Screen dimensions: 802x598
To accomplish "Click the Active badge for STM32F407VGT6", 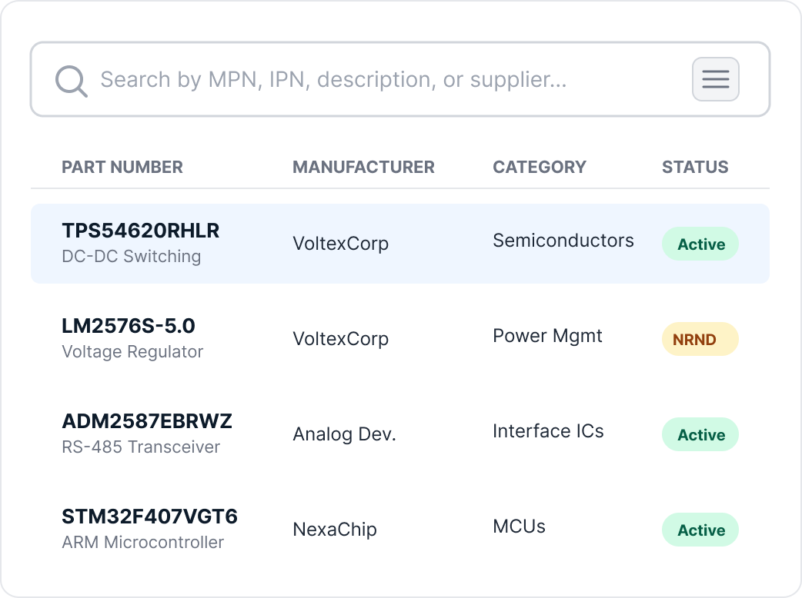I will pos(700,530).
